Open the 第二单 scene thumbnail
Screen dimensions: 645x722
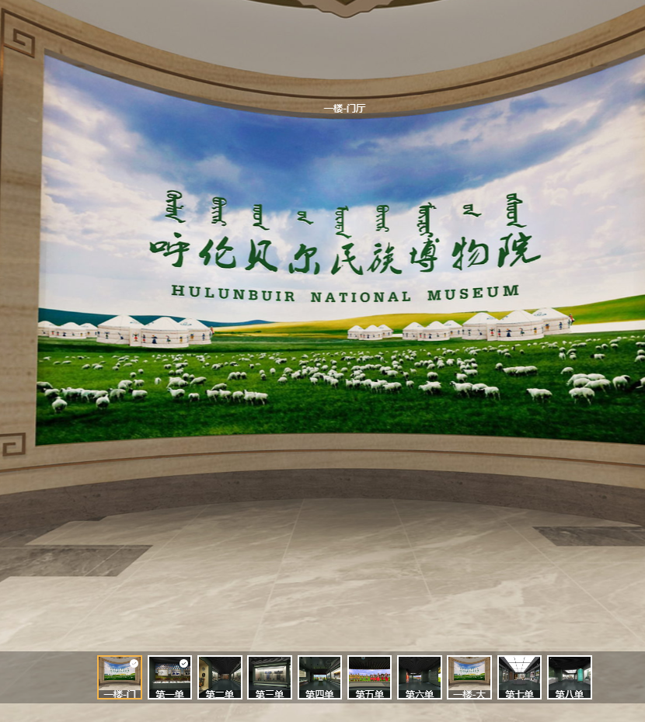click(220, 677)
